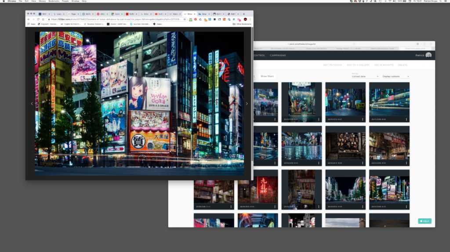The image size is (450, 252).
Task: Open CAMPAIGNS in Smartframe panel navbar
Action: [278, 55]
